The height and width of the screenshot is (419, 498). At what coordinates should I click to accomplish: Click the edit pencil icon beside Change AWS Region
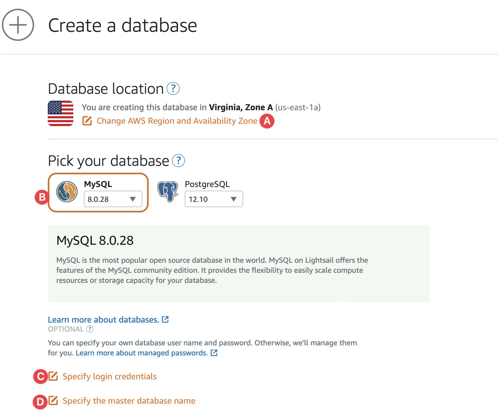[87, 121]
